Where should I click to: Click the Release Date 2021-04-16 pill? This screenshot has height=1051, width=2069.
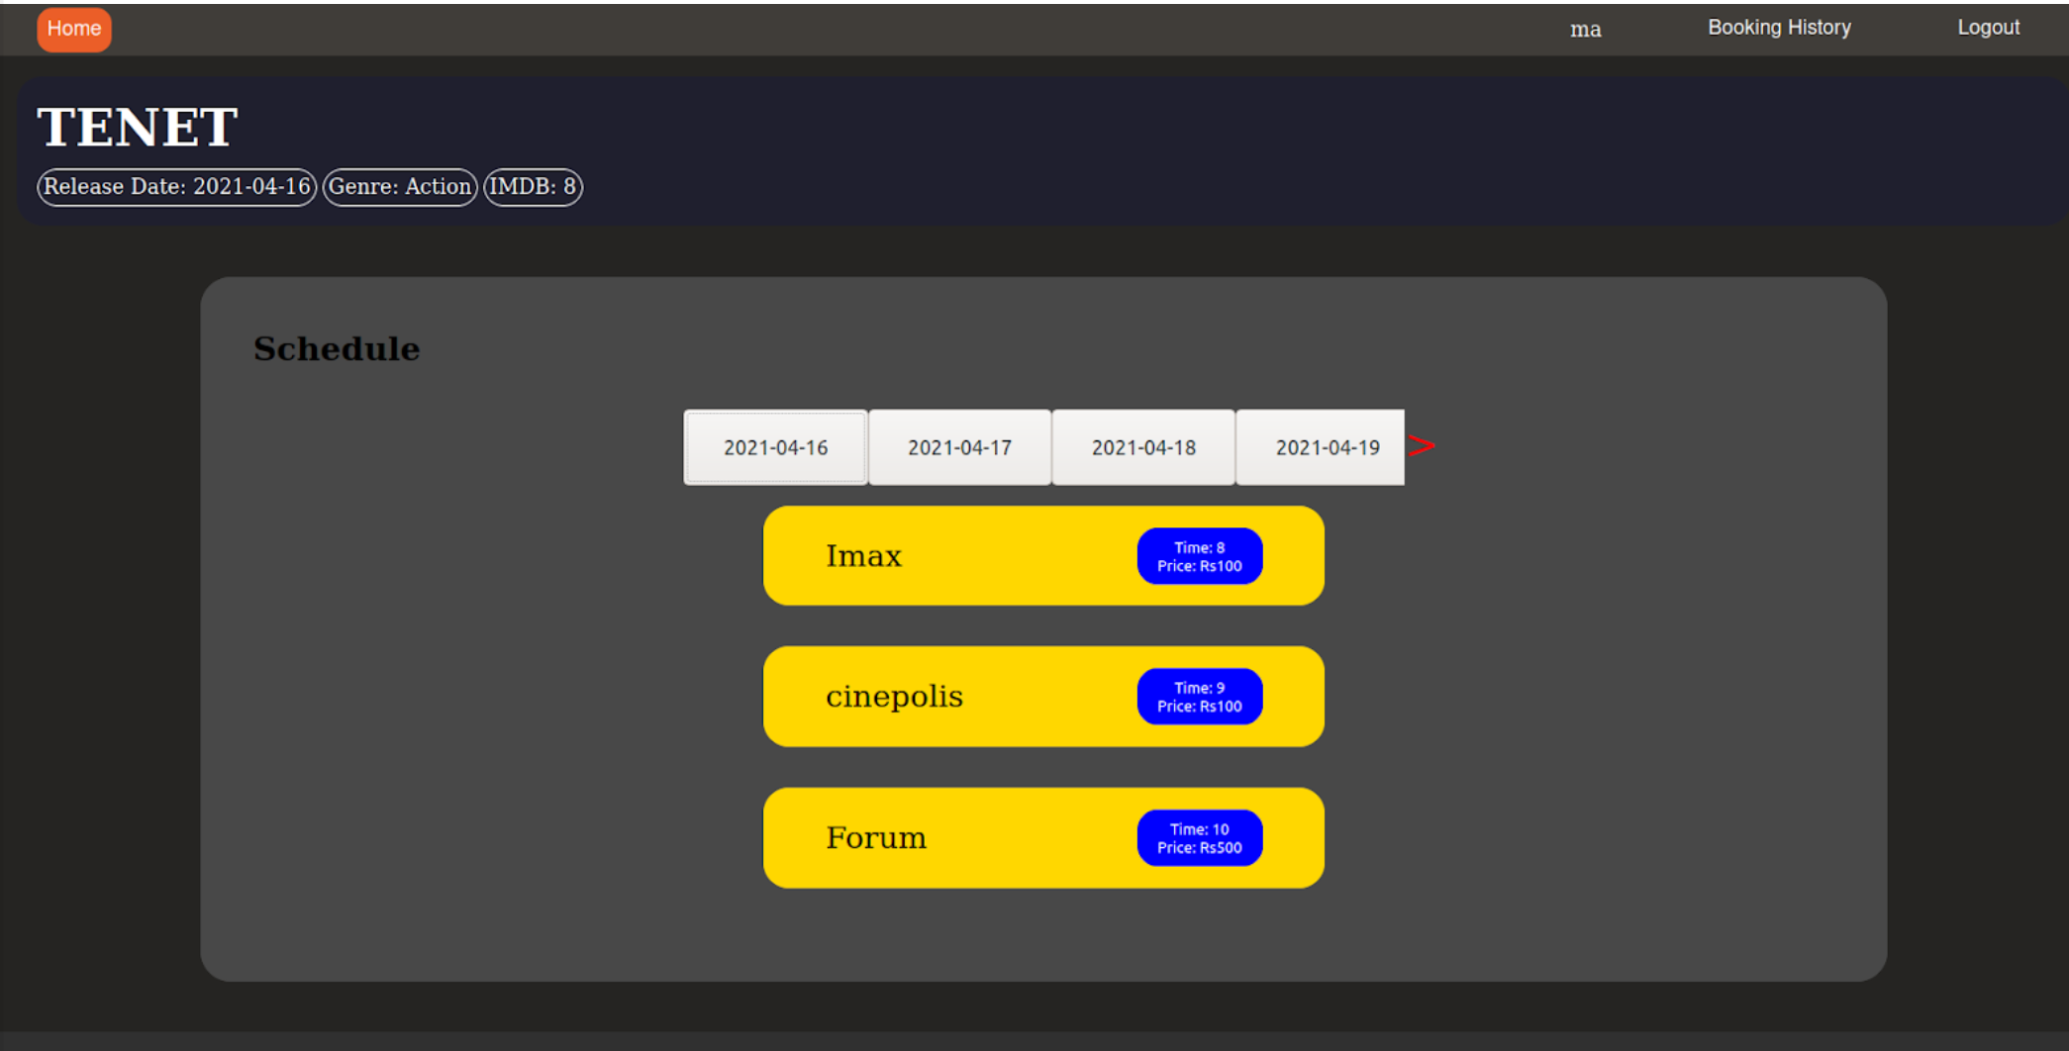176,186
